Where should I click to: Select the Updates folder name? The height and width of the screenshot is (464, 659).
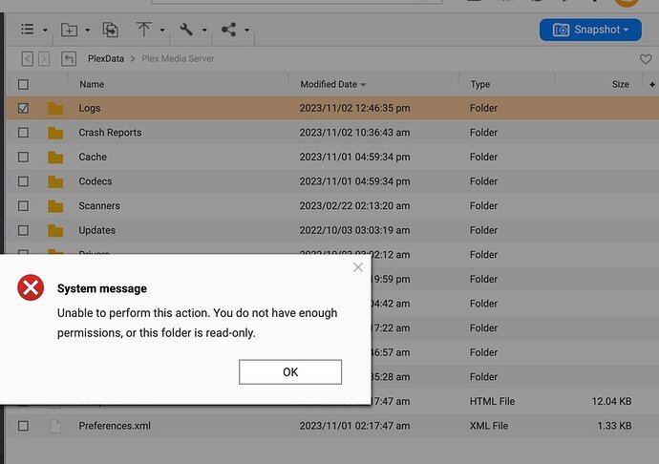coord(97,230)
